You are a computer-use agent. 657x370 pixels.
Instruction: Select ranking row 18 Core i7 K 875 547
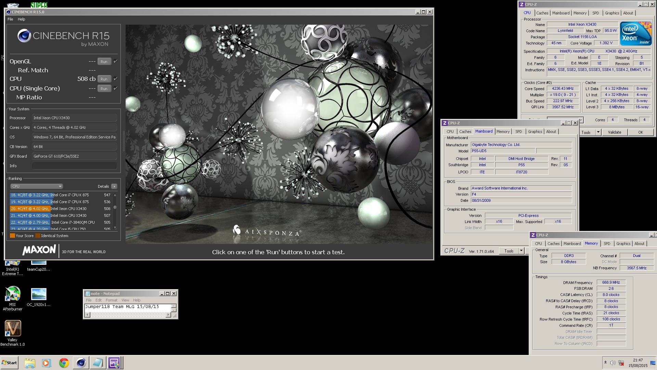click(x=61, y=195)
